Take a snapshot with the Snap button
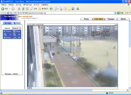The height and width of the screenshot is (95, 131). [17, 31]
